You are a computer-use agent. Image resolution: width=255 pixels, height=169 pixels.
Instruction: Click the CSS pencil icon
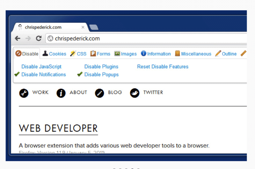click(x=73, y=53)
